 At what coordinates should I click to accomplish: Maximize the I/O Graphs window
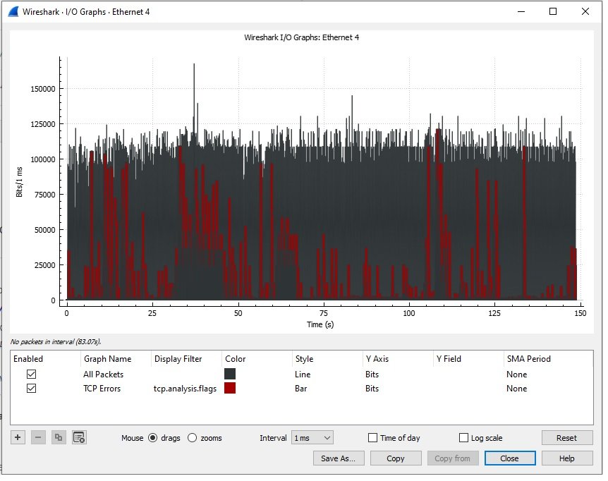tap(553, 12)
